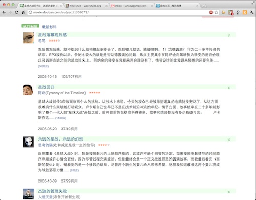Bookmark this page with the star icon
This screenshot has width=256, height=200.
tap(216, 12)
